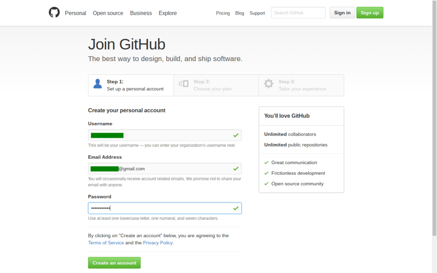Click the Step 2 plan icon

[184, 84]
